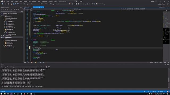Click the Visual Studio taskbar icon
Screen dimensions: 170x95
click(11, 94)
